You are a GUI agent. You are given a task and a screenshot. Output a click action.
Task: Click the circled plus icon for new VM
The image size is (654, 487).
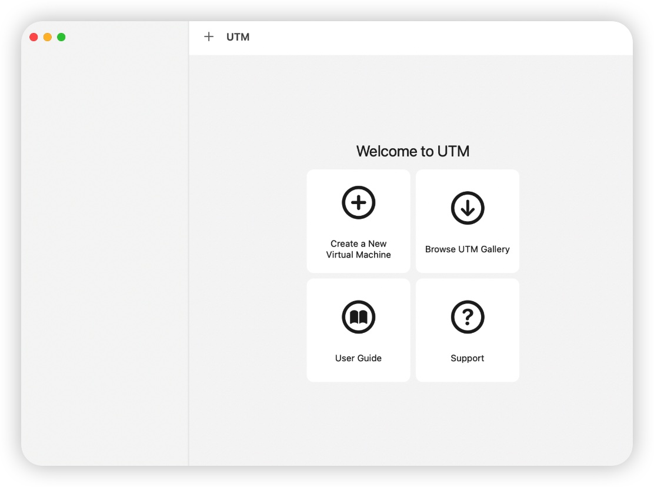click(358, 203)
